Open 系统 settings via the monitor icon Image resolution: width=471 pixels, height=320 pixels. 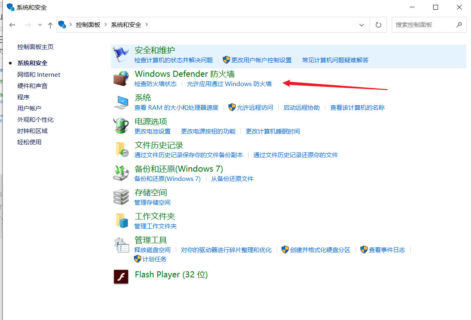pos(121,102)
